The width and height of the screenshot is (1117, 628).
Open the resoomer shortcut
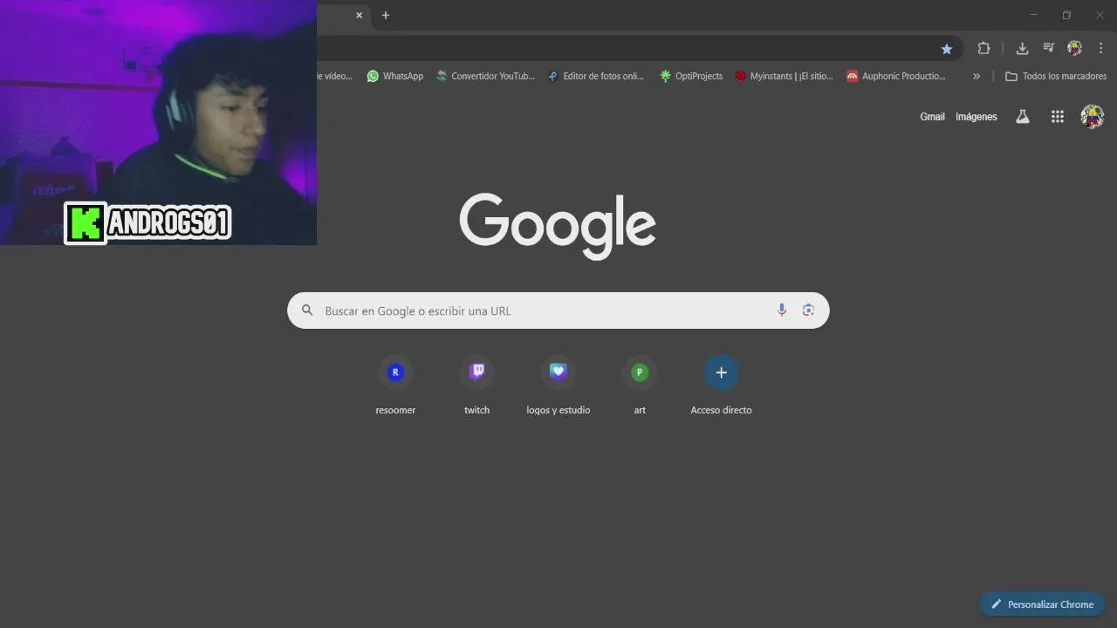395,386
